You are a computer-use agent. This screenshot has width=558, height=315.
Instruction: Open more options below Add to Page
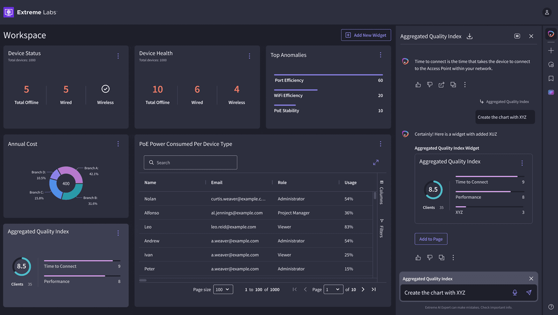(453, 258)
